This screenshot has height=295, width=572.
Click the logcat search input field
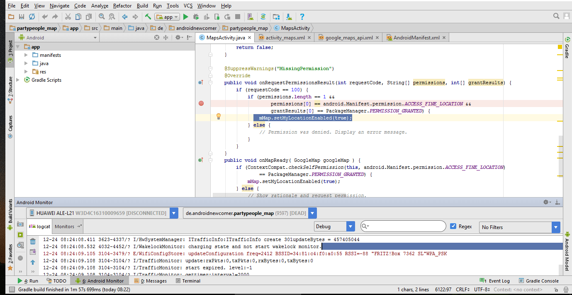403,226
